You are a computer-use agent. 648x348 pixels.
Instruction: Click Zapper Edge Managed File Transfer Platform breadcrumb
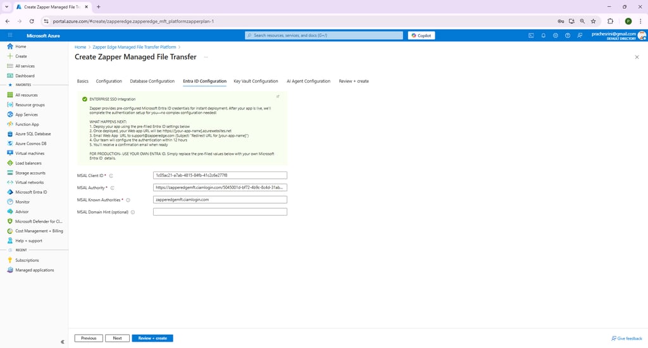coord(134,47)
